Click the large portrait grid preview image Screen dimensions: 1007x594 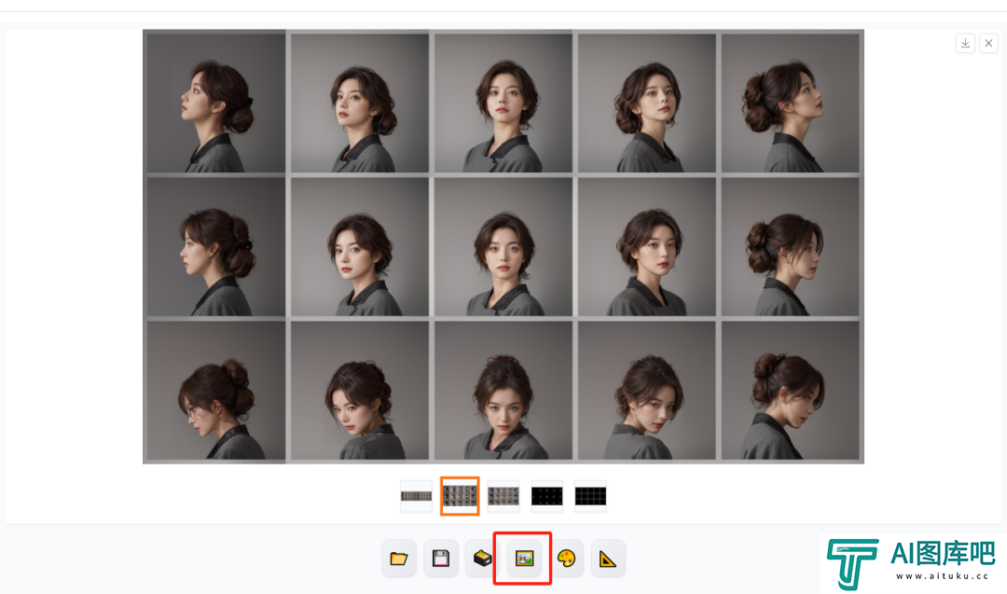click(x=504, y=246)
